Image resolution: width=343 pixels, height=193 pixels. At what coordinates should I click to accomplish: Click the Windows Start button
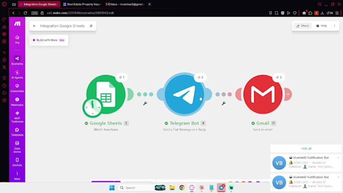coord(112,188)
